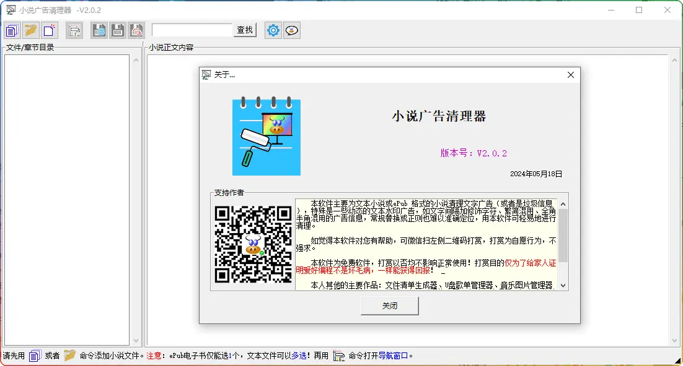
Task: Open the yellow folder icon in toolbar
Action: click(31, 30)
